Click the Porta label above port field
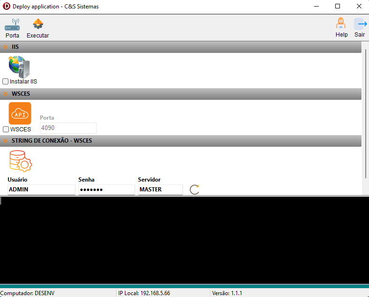Viewport: 369px width, 297px height. point(47,118)
